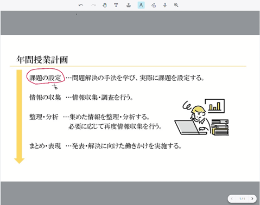Click the text 整理・分析
The height and width of the screenshot is (205, 260).
coord(44,117)
